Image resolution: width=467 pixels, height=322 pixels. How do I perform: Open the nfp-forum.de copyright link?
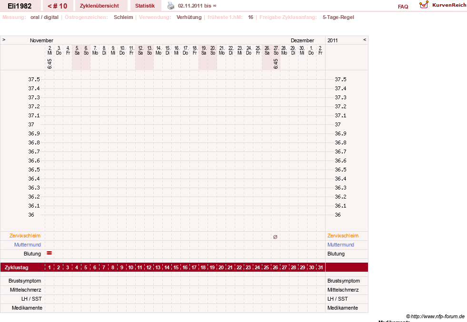[x=435, y=316]
